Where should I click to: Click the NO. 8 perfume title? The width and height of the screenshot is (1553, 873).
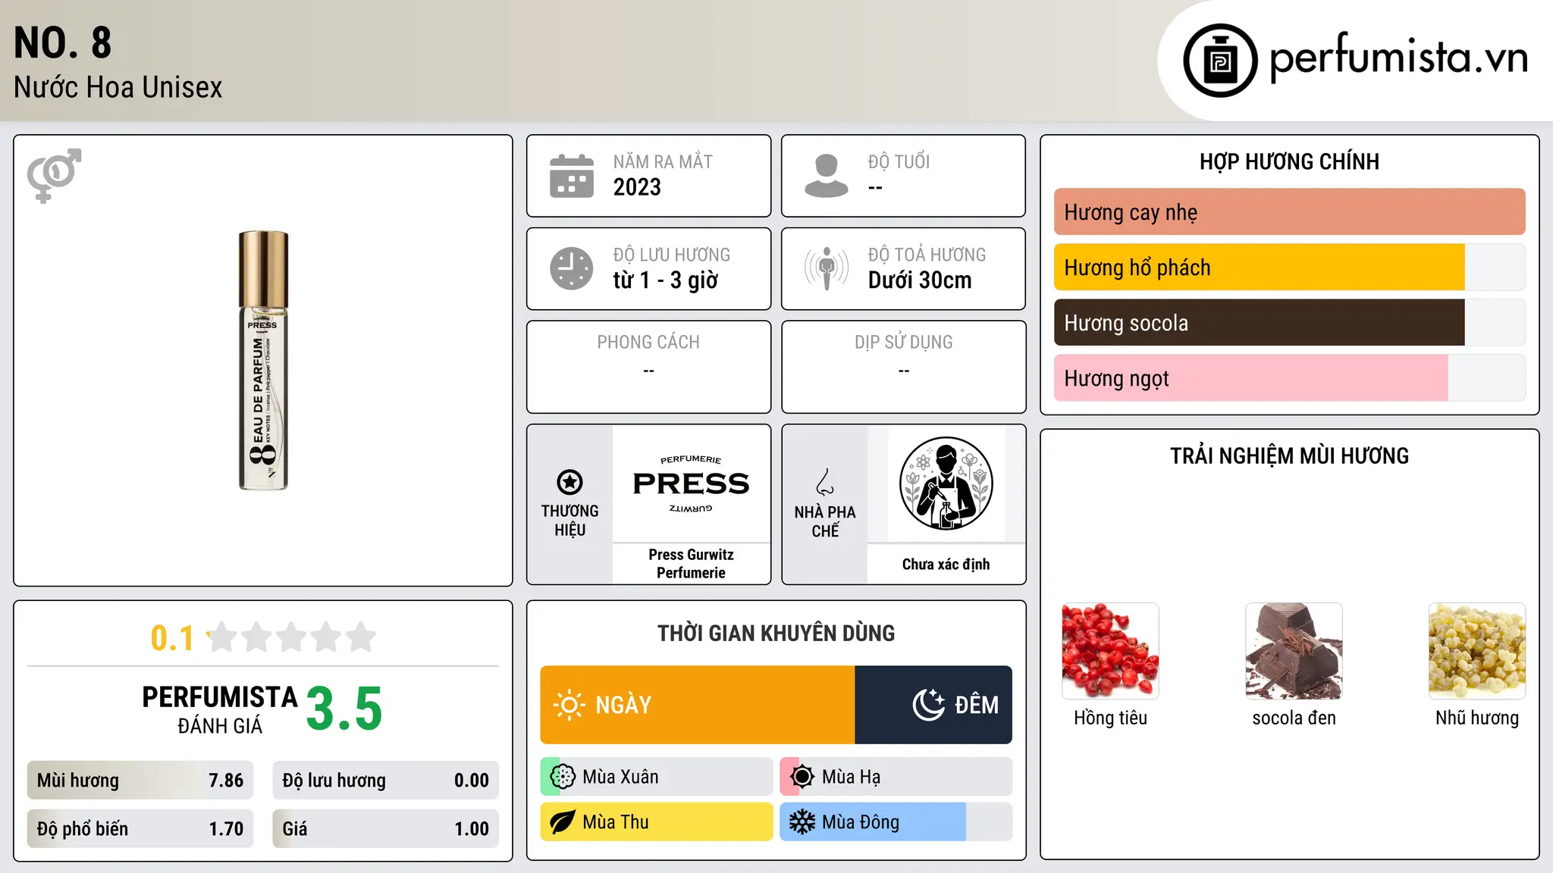63,43
